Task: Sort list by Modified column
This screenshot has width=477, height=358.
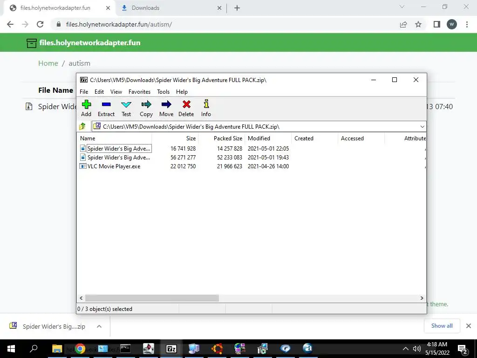Action: point(268,138)
